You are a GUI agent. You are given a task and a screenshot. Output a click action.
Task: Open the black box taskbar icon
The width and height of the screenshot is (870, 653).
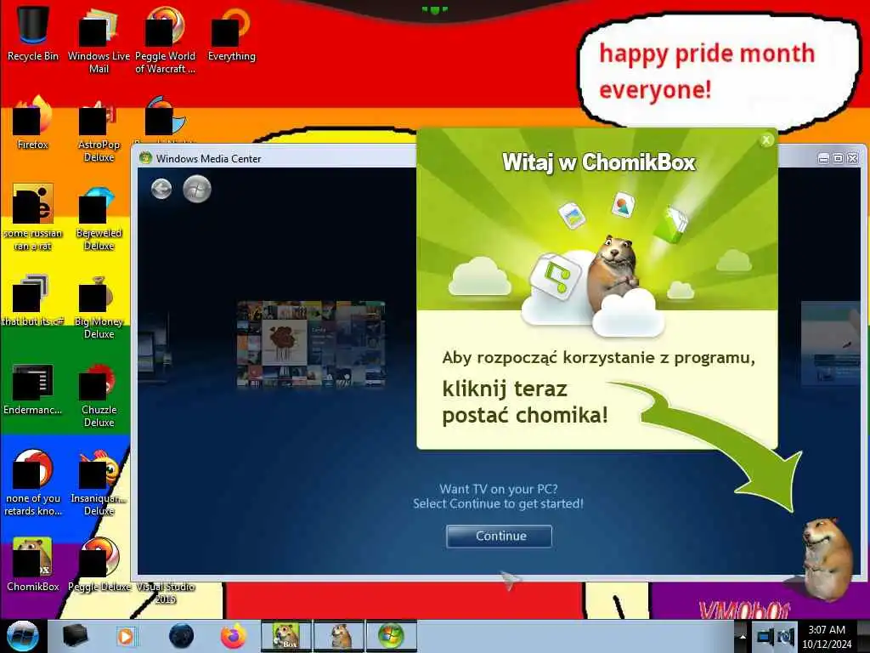75,636
